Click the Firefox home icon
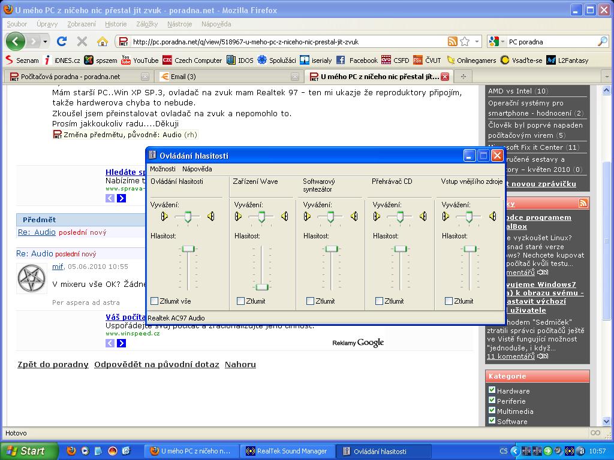Image resolution: width=614 pixels, height=460 pixels. (103, 41)
